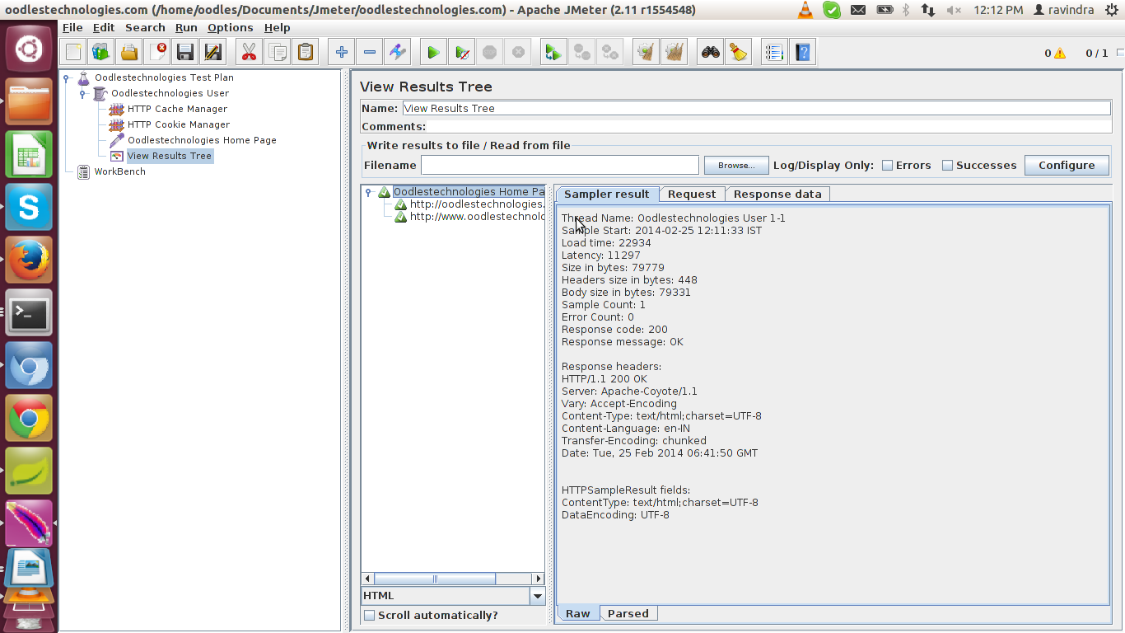
Task: Open Help with the question book icon
Action: [x=803, y=53]
